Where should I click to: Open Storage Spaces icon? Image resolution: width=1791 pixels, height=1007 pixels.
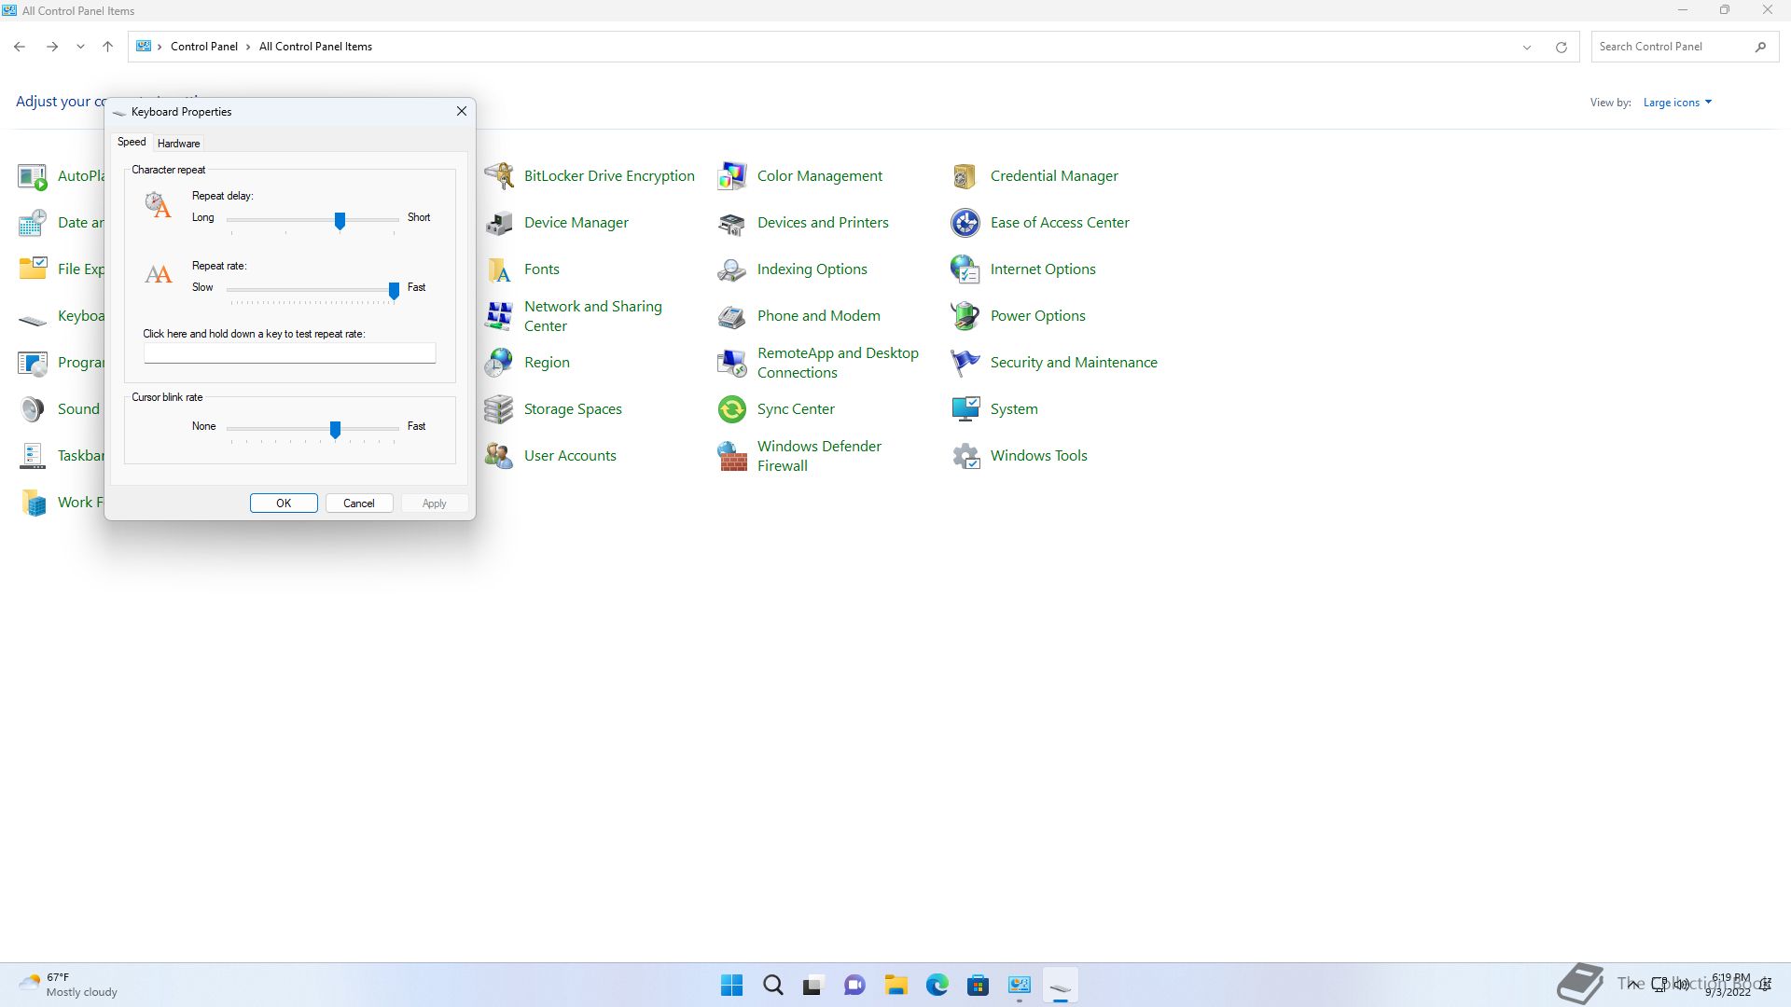point(499,409)
